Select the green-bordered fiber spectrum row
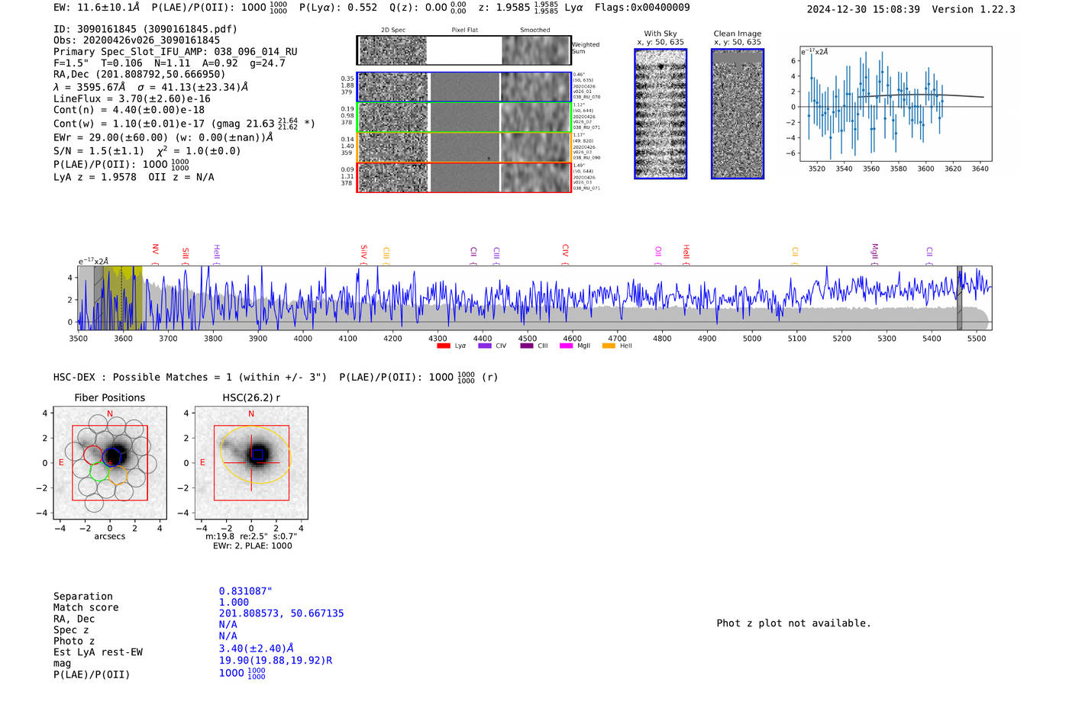This screenshot has width=1069, height=727. click(x=463, y=117)
